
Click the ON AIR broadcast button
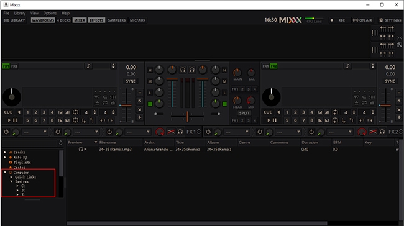point(362,20)
